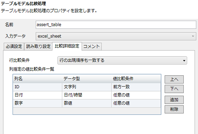Select the ID row in table
This screenshot has width=198, height=134.
pyautogui.click(x=37, y=87)
